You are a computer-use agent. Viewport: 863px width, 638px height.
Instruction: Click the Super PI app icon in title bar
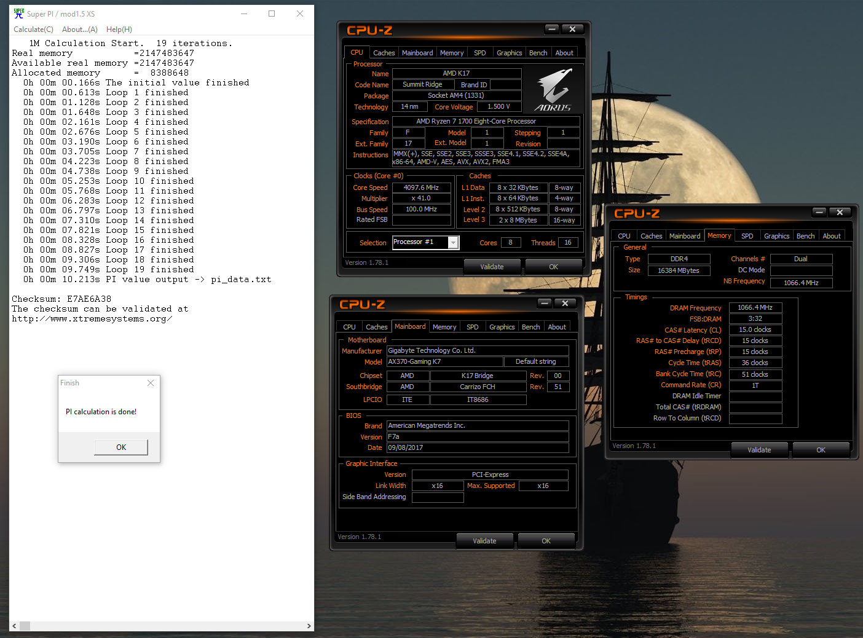click(19, 14)
